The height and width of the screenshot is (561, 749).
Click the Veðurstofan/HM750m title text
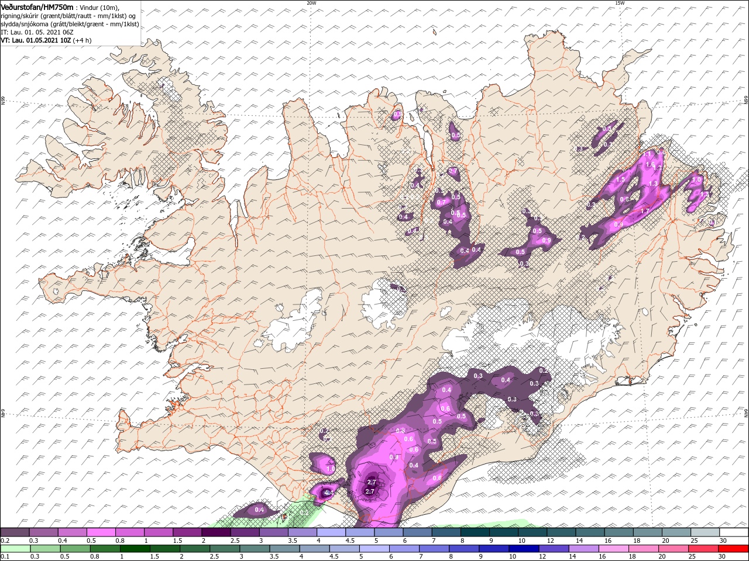(x=36, y=6)
